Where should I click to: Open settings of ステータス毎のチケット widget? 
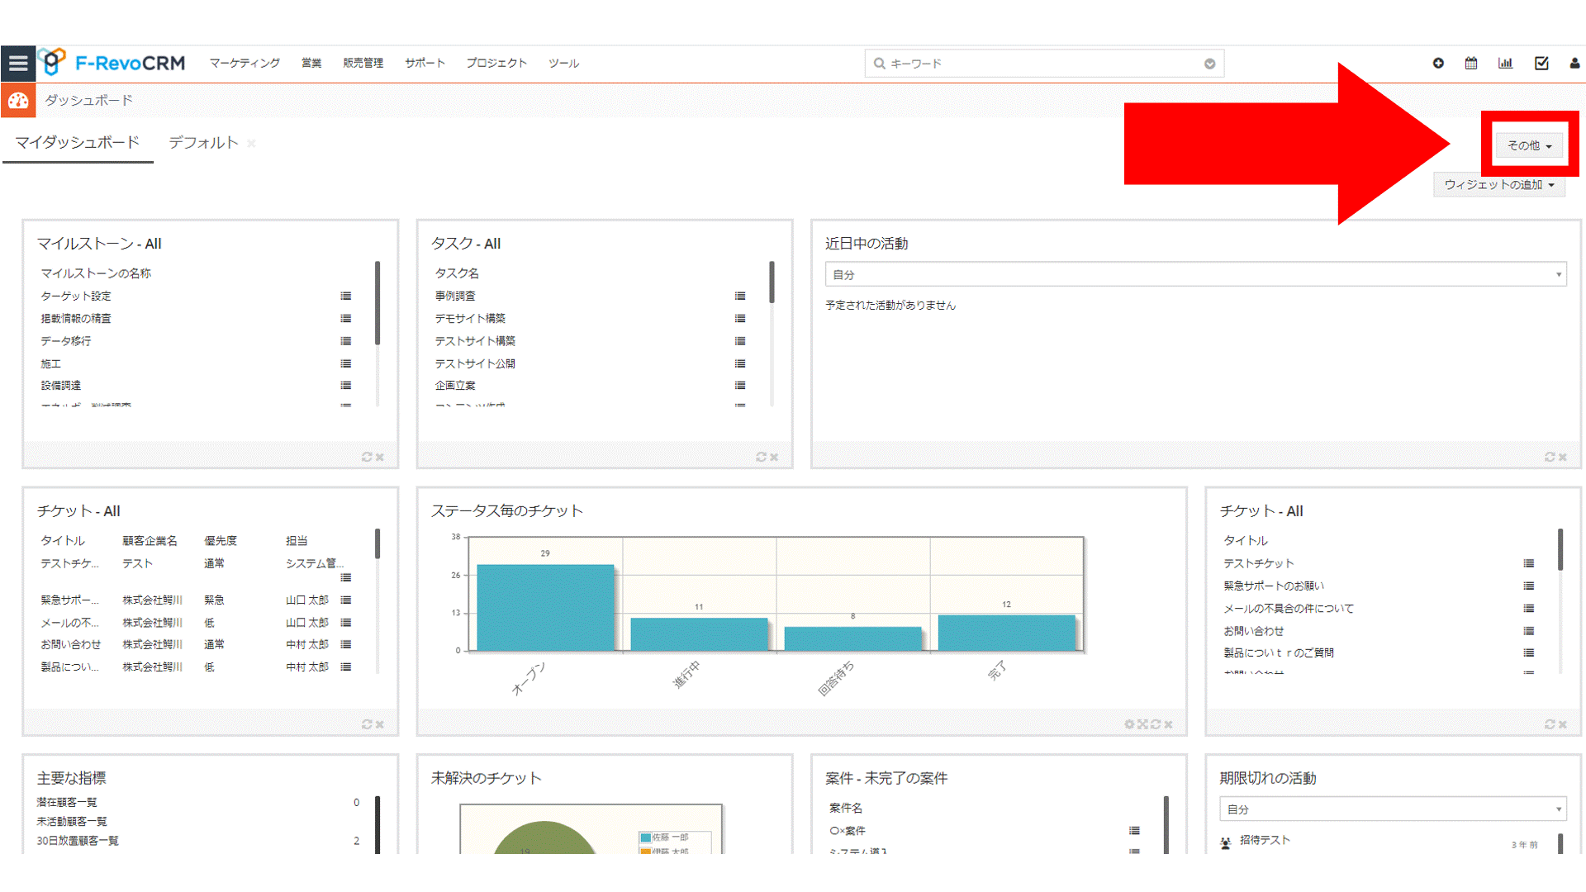coord(1129,724)
